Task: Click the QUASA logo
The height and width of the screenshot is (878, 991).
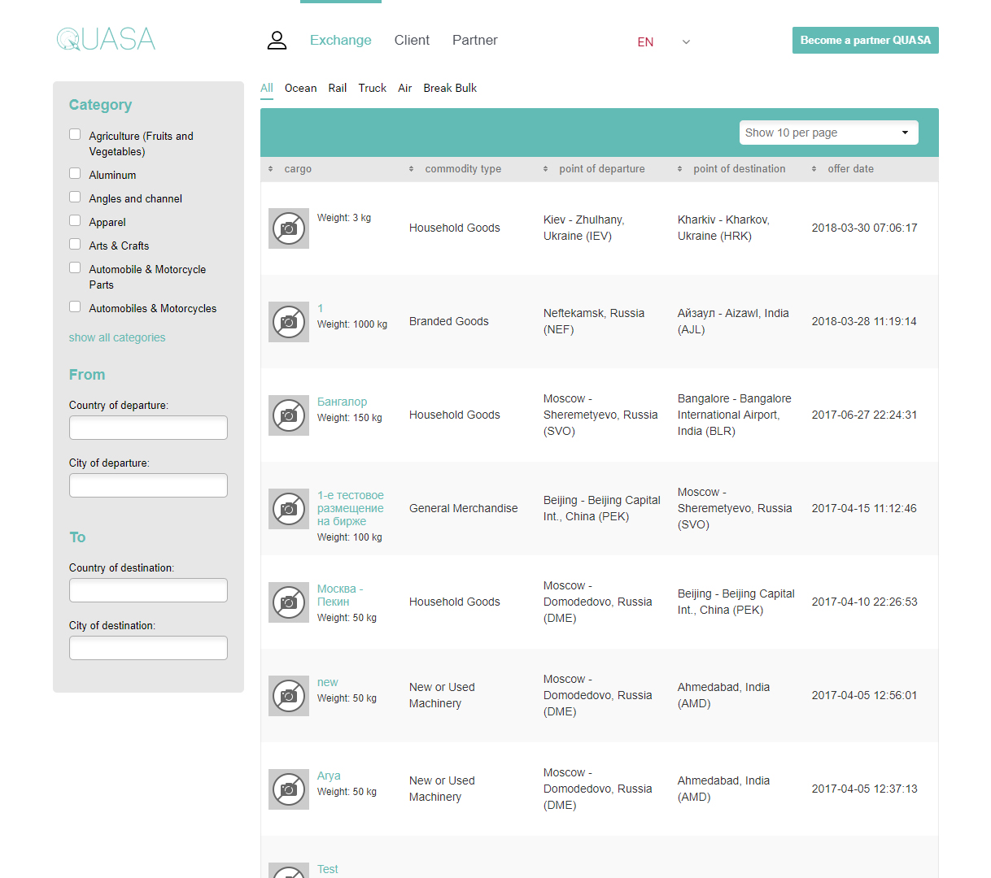Action: pyautogui.click(x=106, y=39)
